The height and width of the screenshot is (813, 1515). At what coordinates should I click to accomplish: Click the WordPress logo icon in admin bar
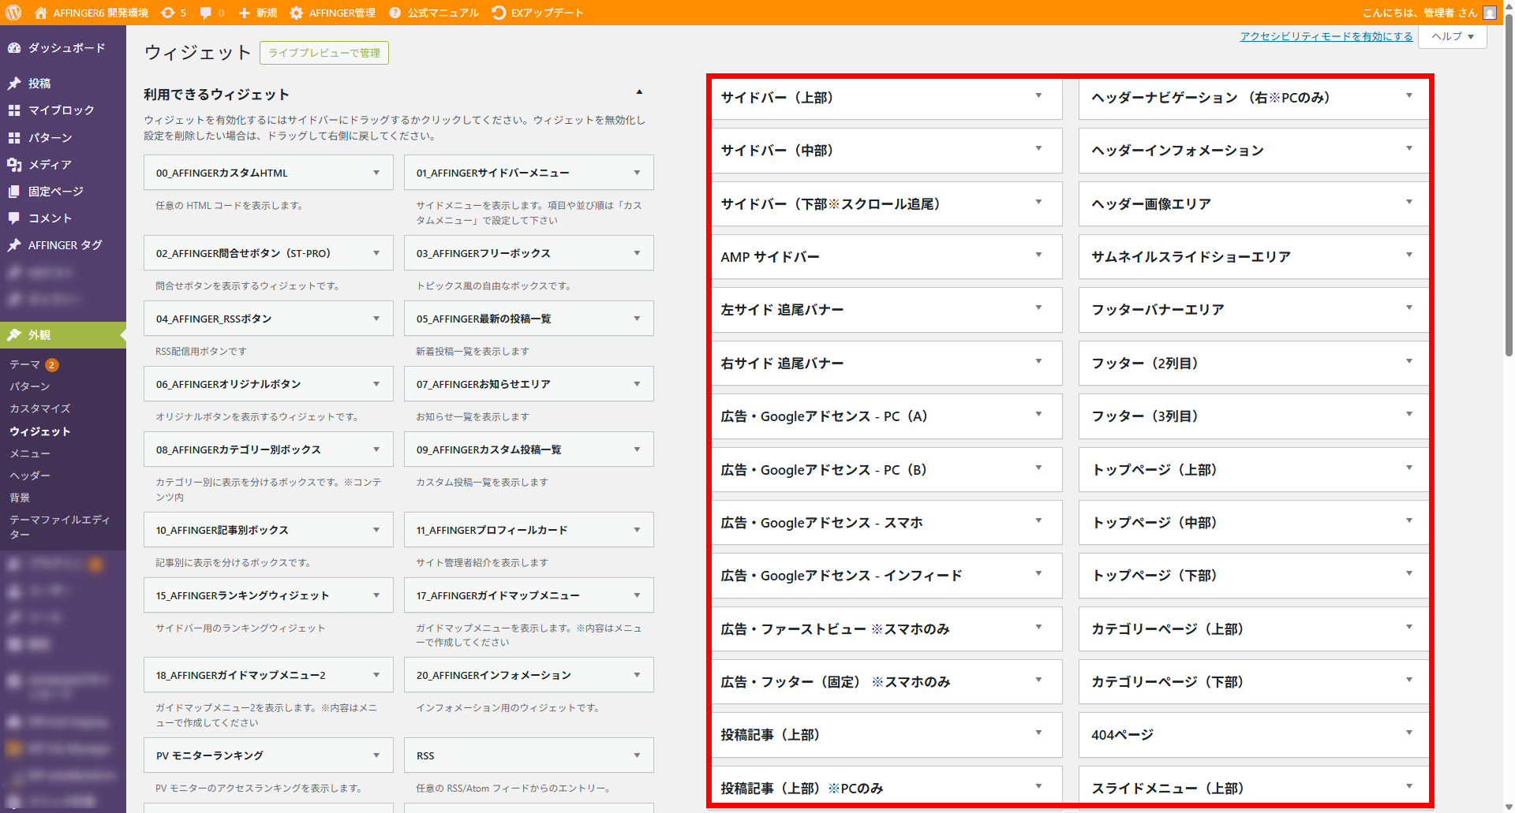click(x=13, y=13)
